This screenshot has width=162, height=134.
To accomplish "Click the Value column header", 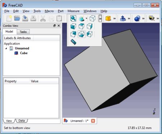I will tap(44, 81).
